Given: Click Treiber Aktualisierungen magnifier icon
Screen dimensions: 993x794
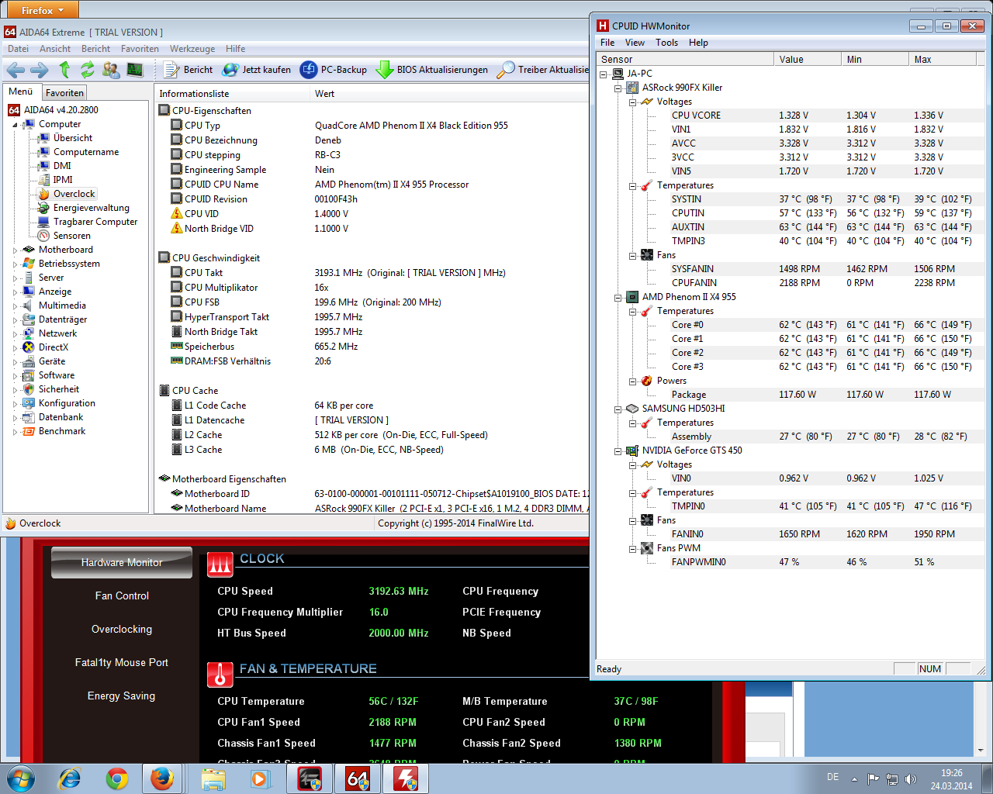Looking at the screenshot, I should [506, 70].
